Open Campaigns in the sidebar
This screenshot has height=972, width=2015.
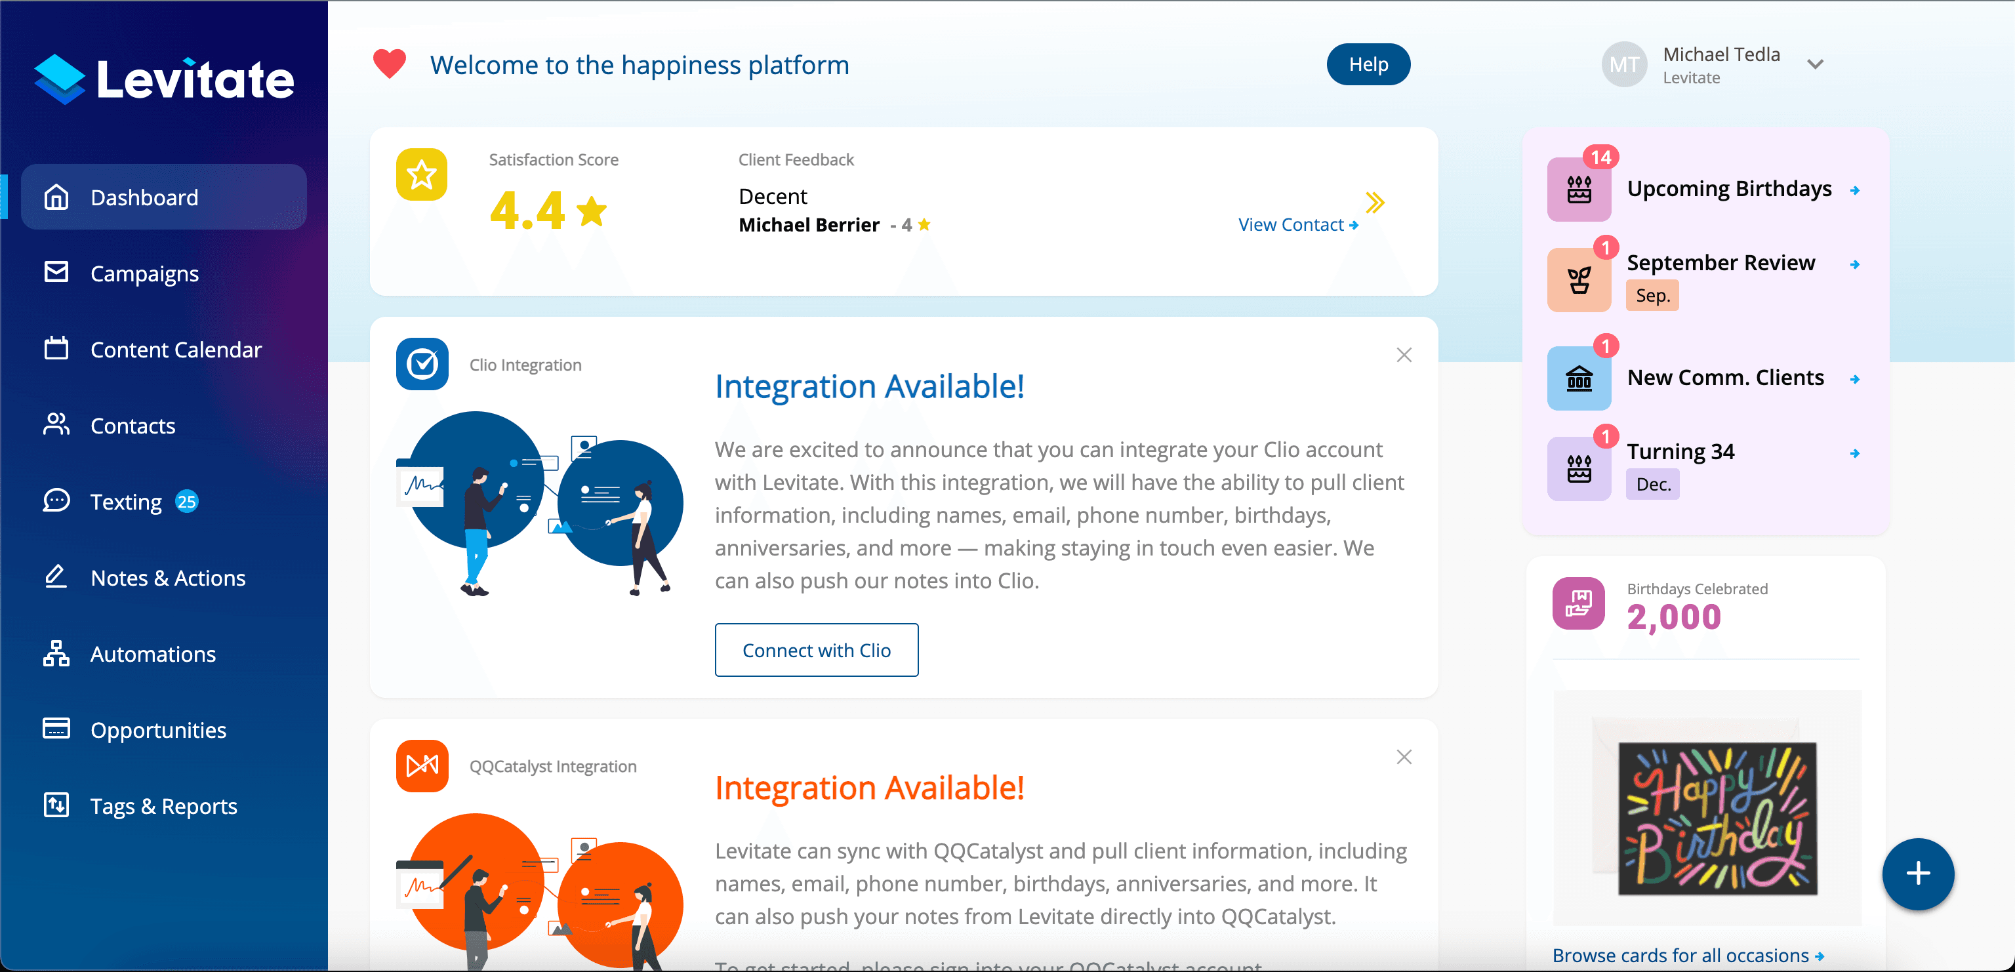point(145,273)
